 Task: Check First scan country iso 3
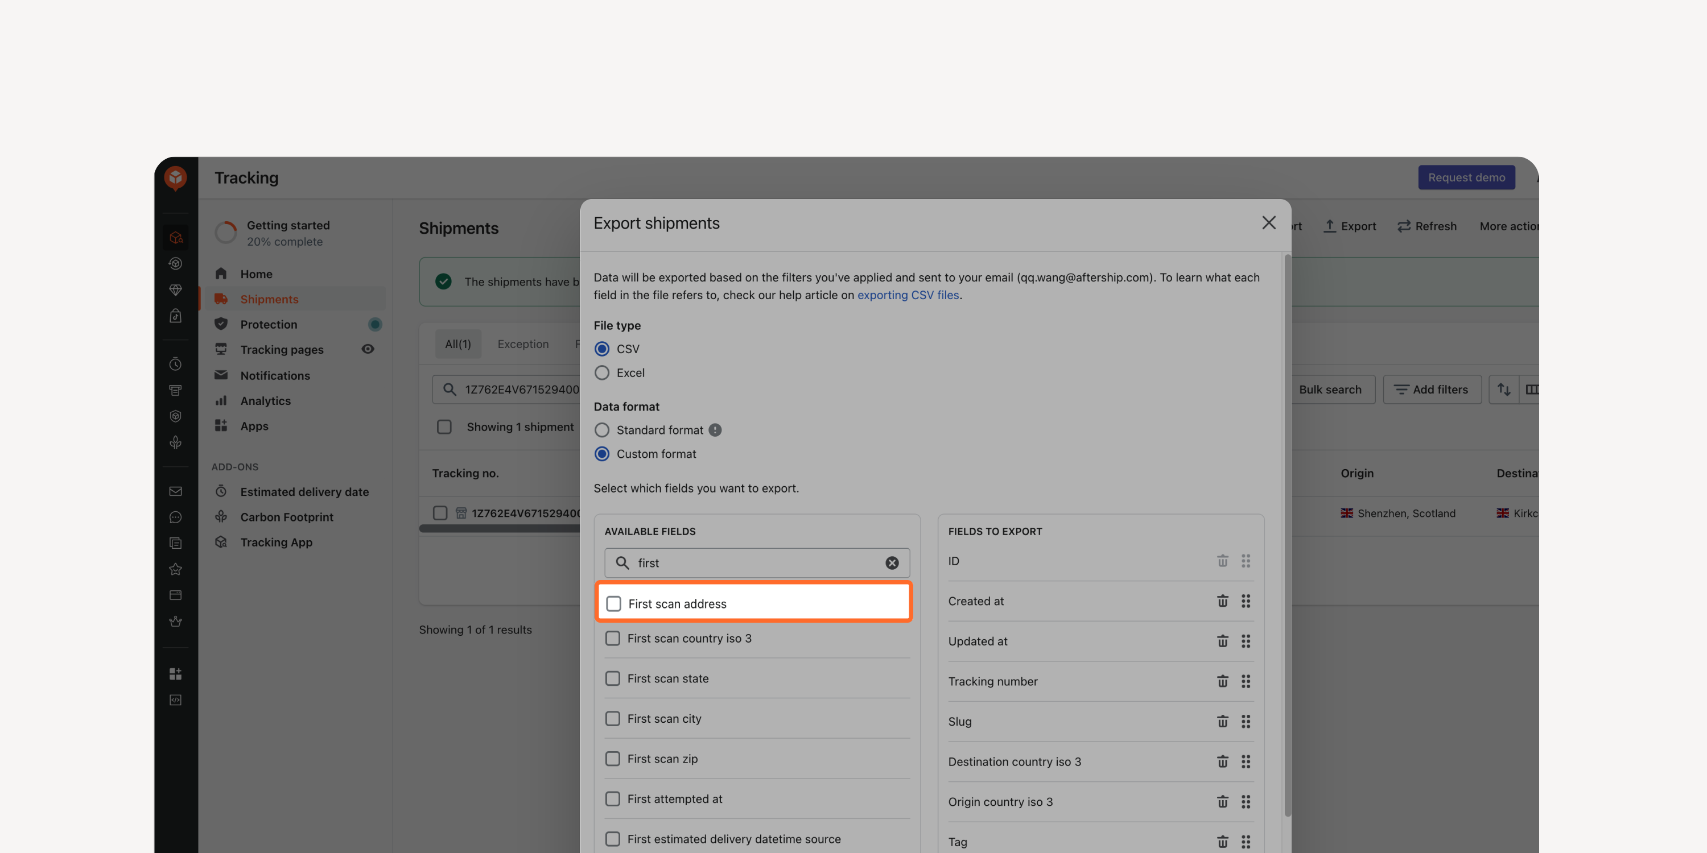612,638
